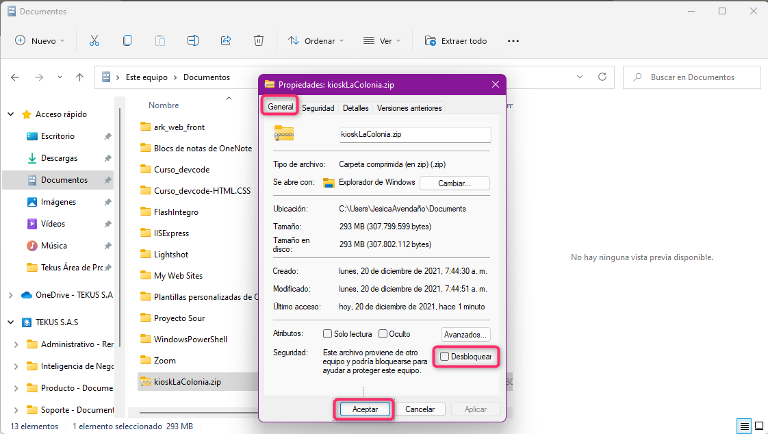Enable the Solo lectura attribute
Viewport: 768px width, 434px height.
[x=328, y=334]
